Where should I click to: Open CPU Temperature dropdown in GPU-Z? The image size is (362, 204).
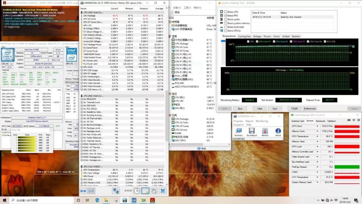point(317,177)
